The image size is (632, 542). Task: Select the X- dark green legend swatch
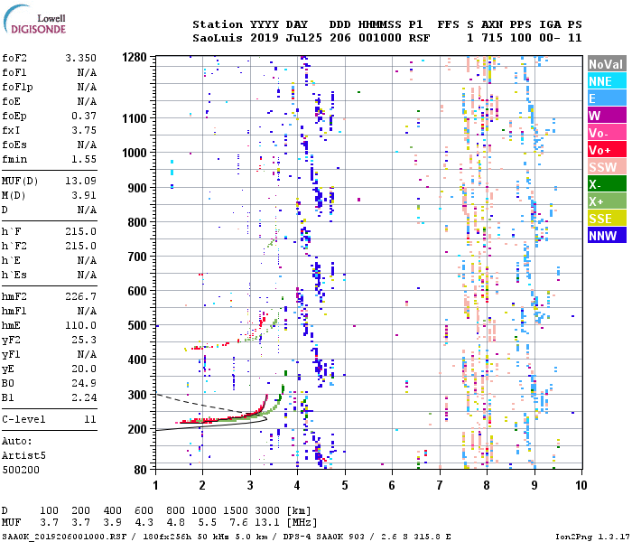(x=607, y=184)
